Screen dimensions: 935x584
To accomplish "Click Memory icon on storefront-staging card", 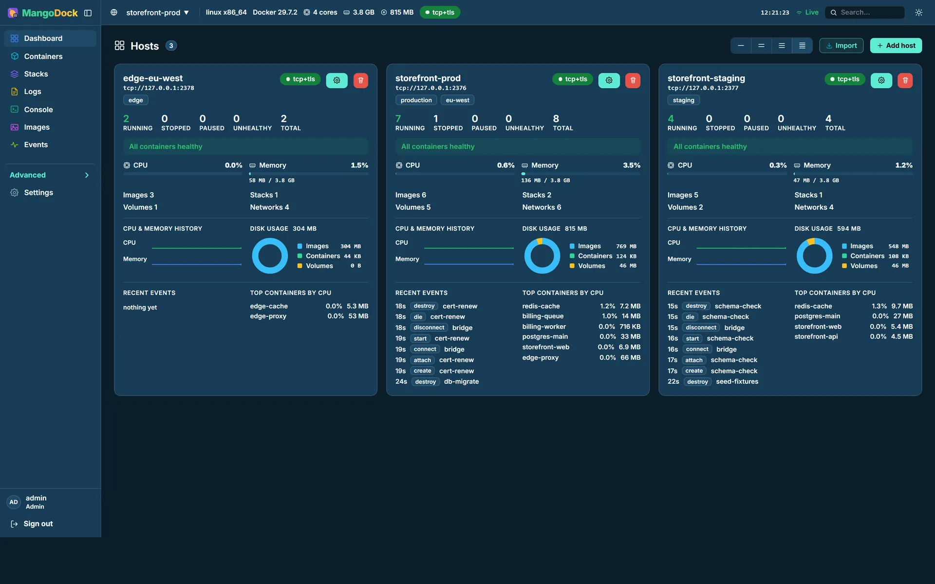I will 797,165.
